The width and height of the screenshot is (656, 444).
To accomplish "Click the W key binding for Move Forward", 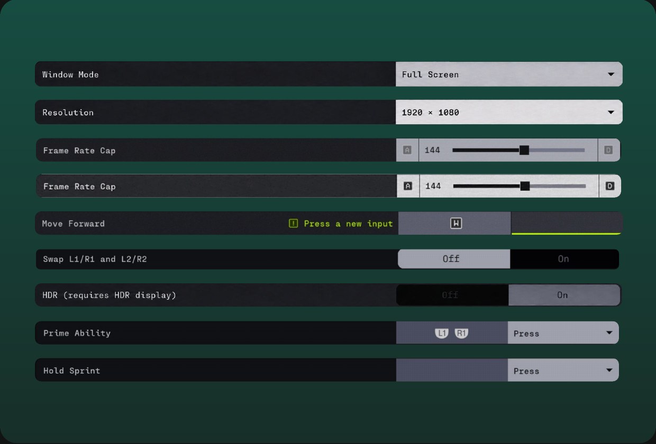I will pos(455,224).
